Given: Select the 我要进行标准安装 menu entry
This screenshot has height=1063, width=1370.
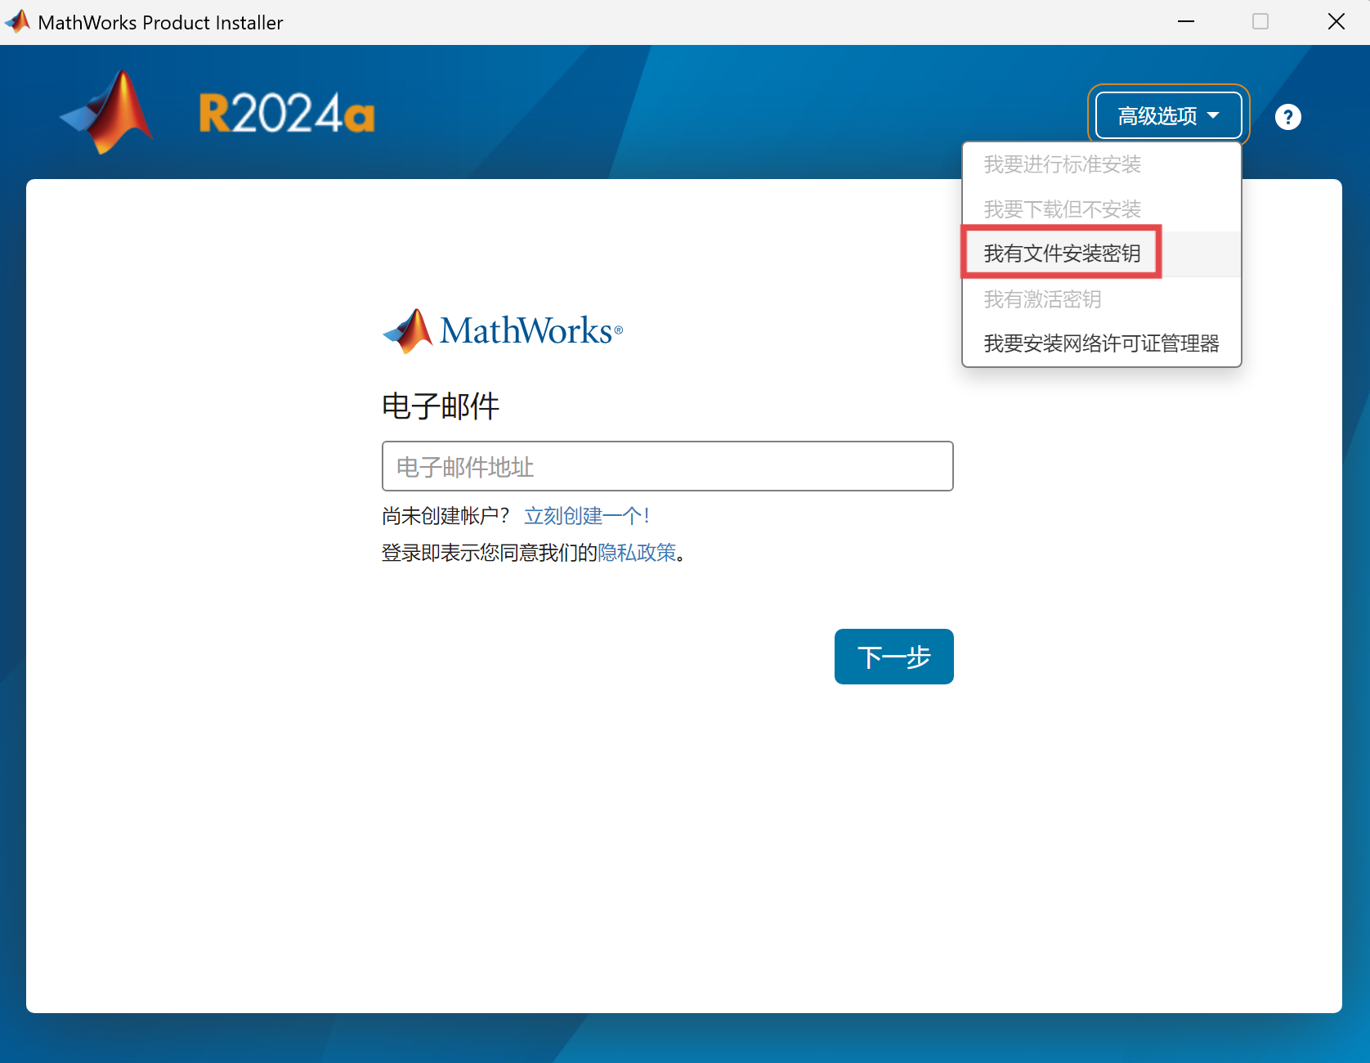Looking at the screenshot, I should (x=1063, y=164).
